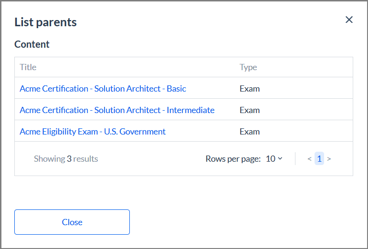The image size is (368, 249).
Task: Click Exam type in Solution Architect - Intermediate row
Action: point(250,110)
